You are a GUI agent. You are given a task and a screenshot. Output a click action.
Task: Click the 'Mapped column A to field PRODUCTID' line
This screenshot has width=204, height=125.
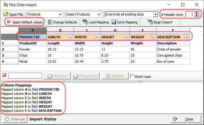click(30, 89)
